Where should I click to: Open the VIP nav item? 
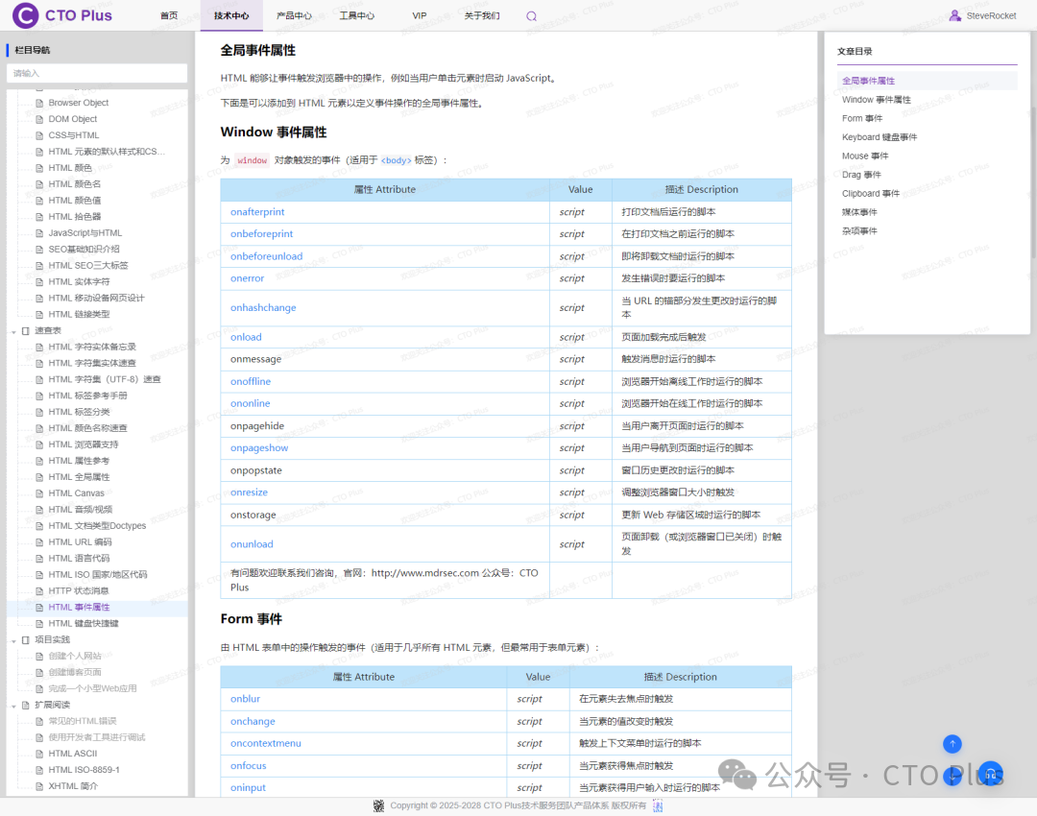(420, 16)
